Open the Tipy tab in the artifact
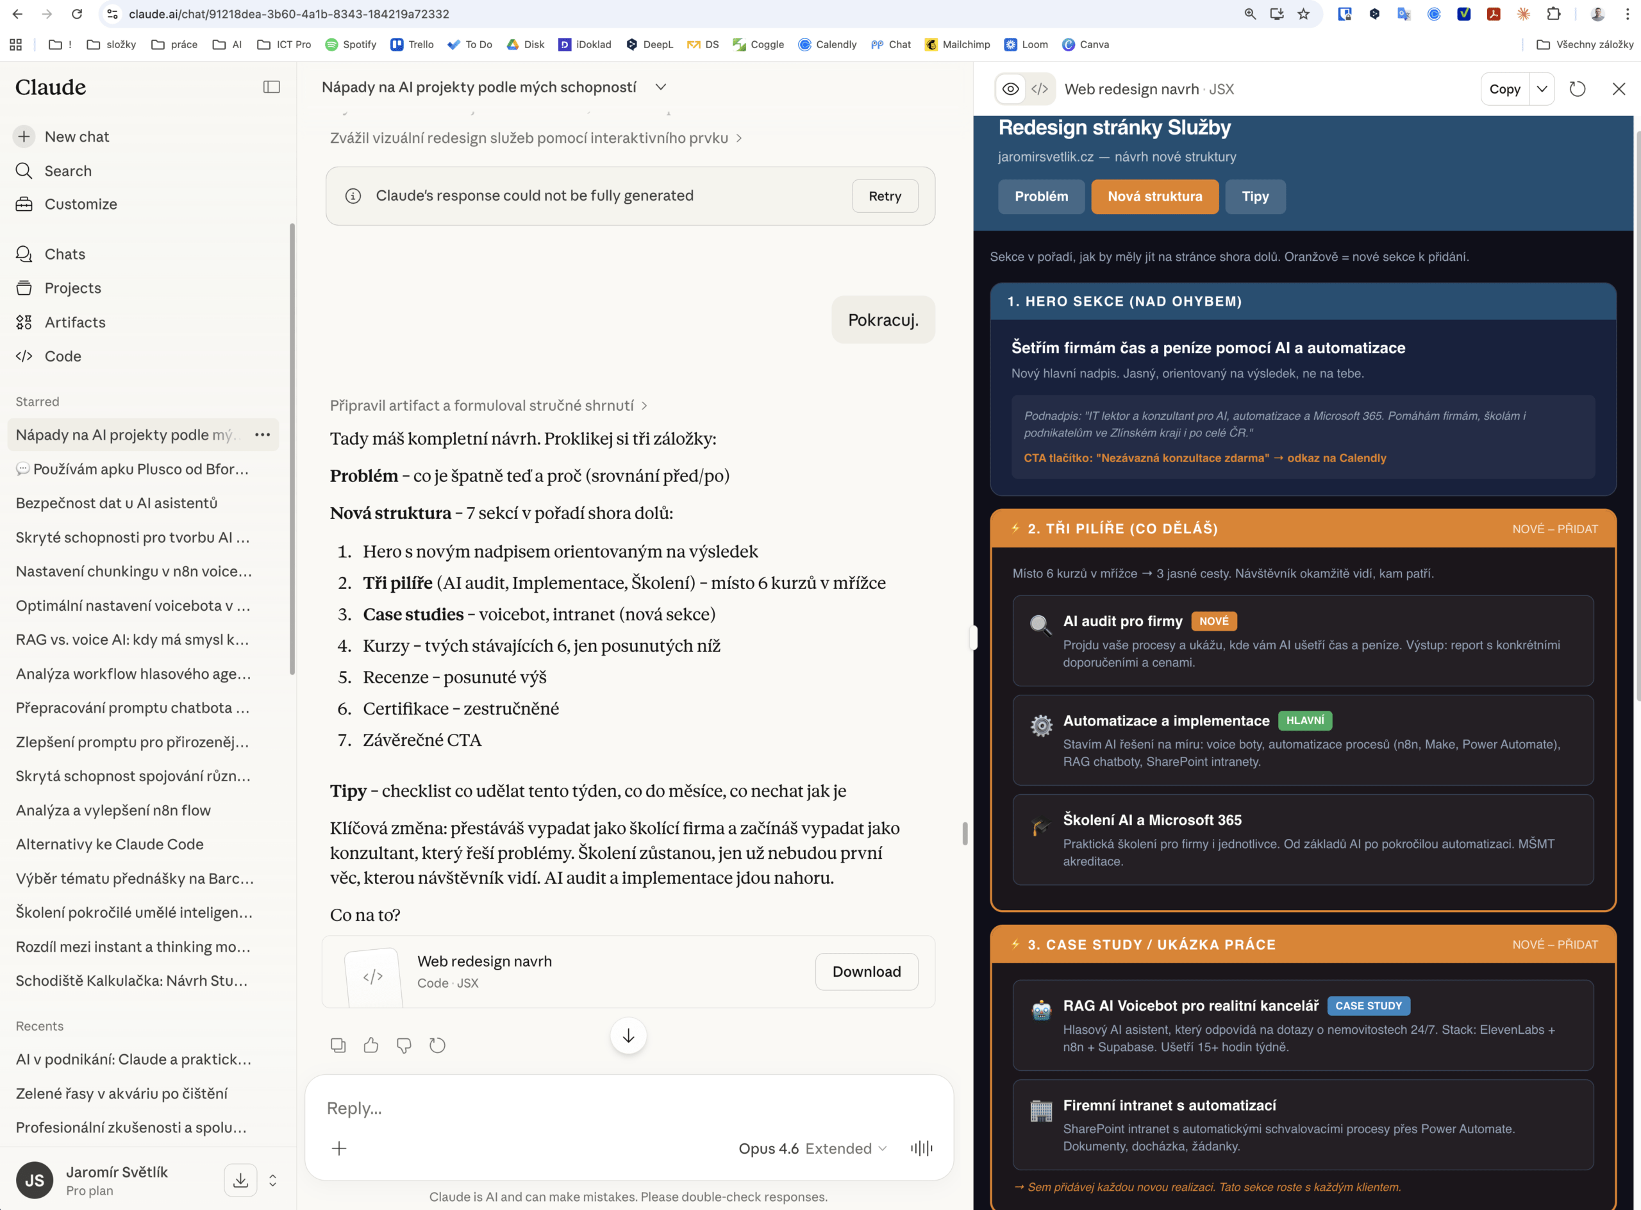 pos(1254,196)
